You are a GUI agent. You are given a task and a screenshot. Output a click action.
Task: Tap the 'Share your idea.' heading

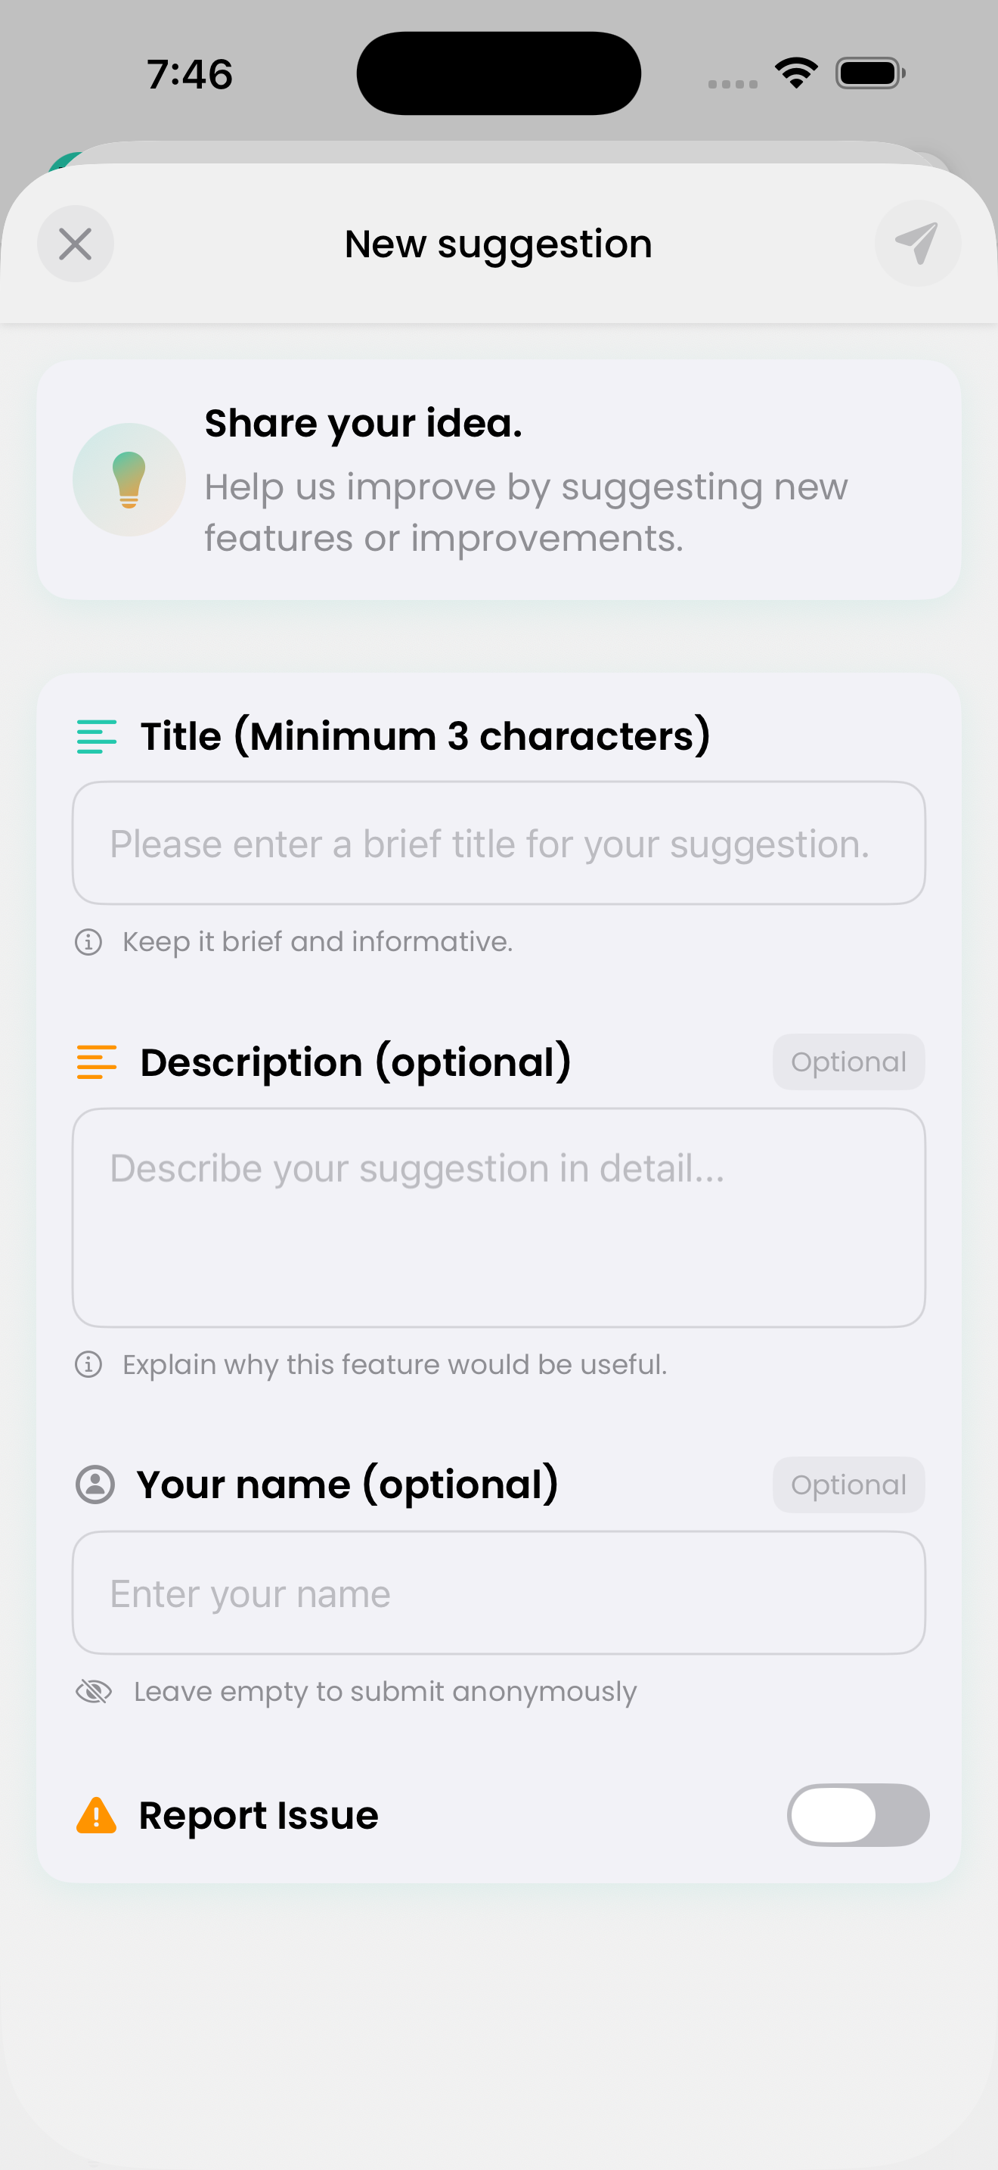pyautogui.click(x=364, y=423)
